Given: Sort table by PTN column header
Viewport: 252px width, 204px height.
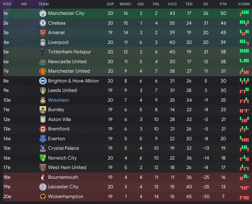Looking at the screenshot, I should [223, 4].
